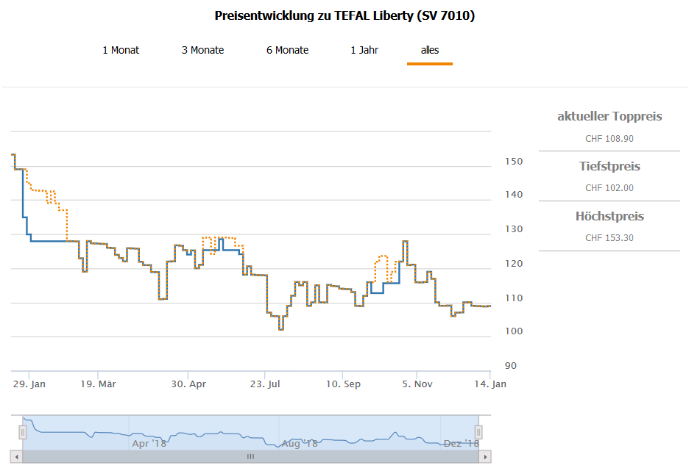Show the 6 Monate price history
Viewport: 689px width, 471px height.
tap(287, 50)
